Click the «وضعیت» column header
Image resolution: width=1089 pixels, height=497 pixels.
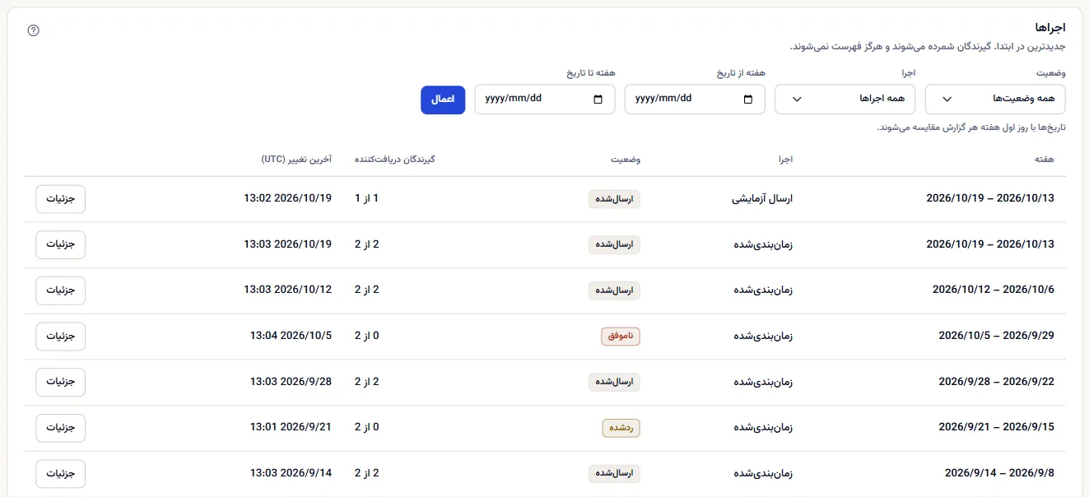(626, 159)
